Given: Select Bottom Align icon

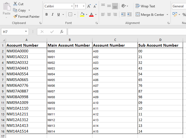Looking at the screenshot, I should pyautogui.click(x=115, y=6).
